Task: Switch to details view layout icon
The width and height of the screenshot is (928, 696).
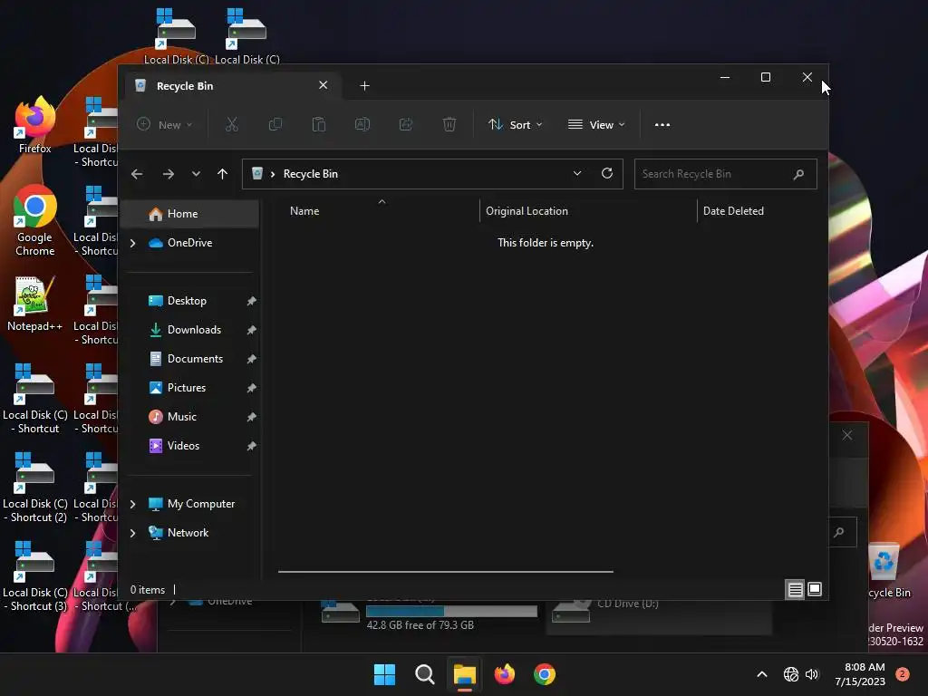Action: click(795, 589)
